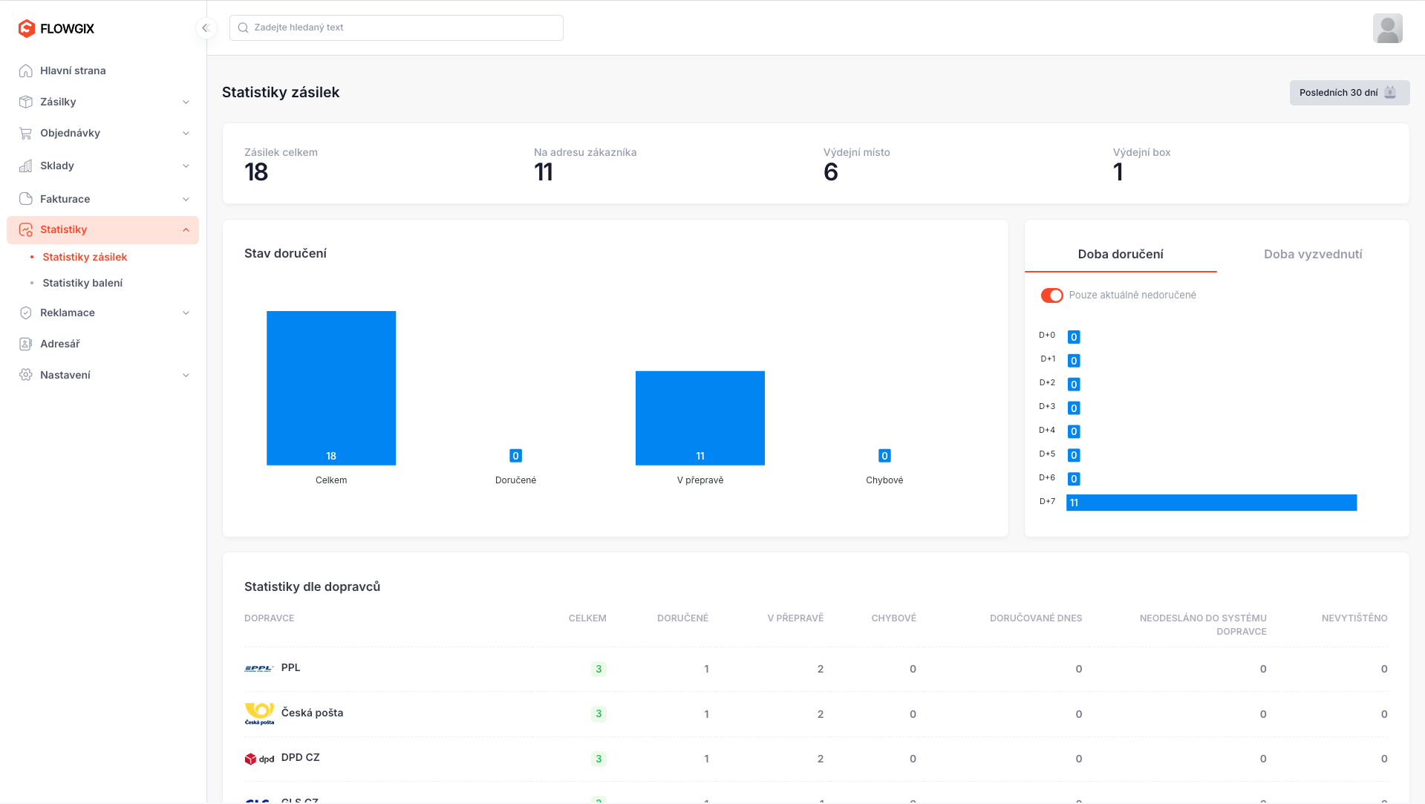The height and width of the screenshot is (804, 1425).
Task: Open the user avatar profile
Action: (1387, 28)
